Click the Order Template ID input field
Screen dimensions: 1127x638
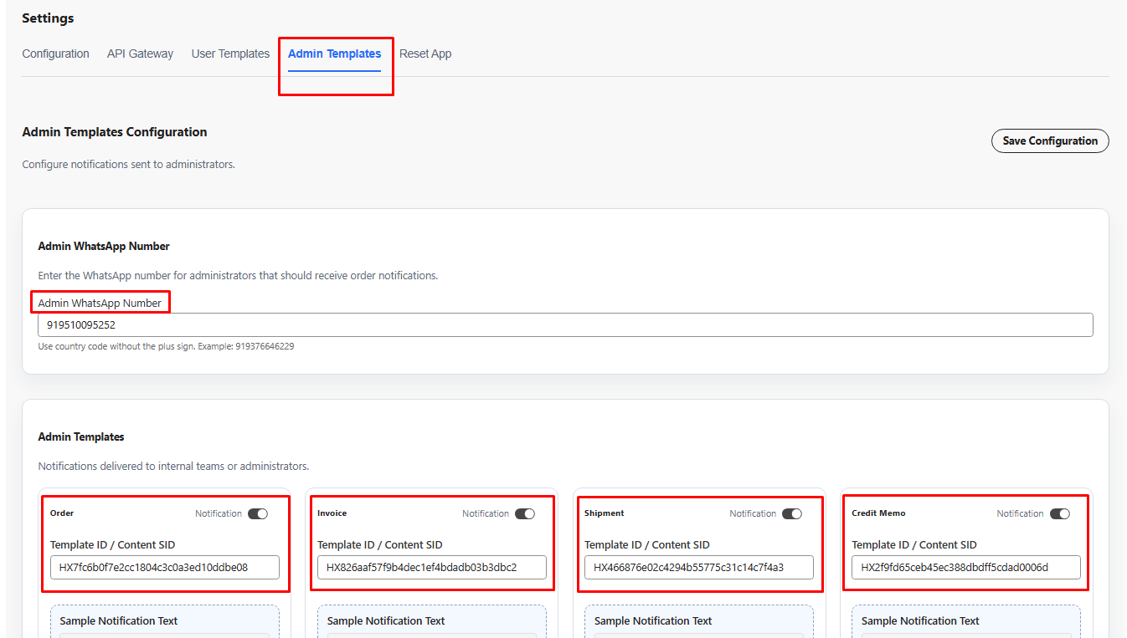click(x=165, y=567)
